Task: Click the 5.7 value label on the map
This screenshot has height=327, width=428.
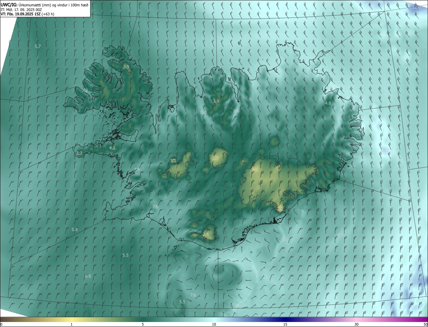Action: pyautogui.click(x=38, y=46)
